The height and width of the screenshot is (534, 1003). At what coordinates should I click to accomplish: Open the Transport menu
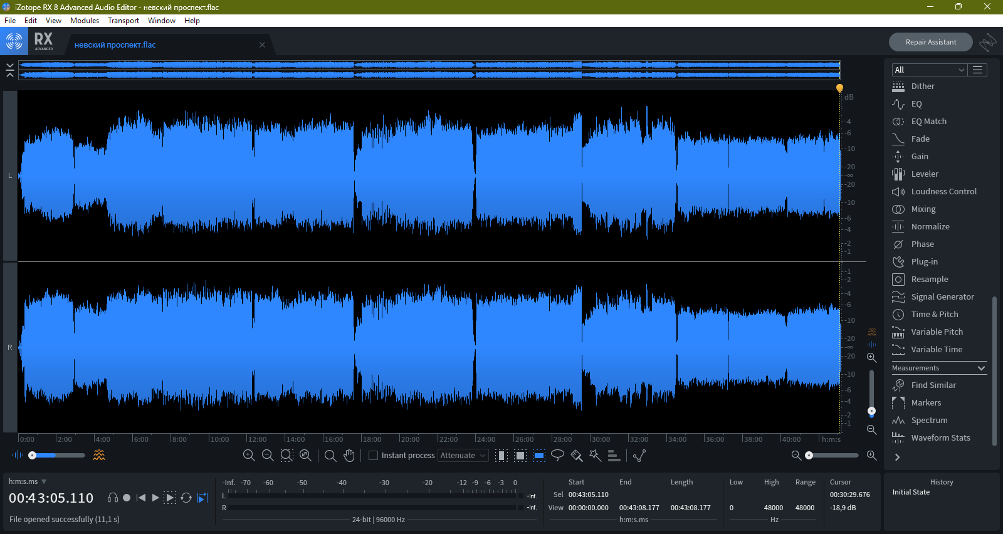pyautogui.click(x=123, y=21)
